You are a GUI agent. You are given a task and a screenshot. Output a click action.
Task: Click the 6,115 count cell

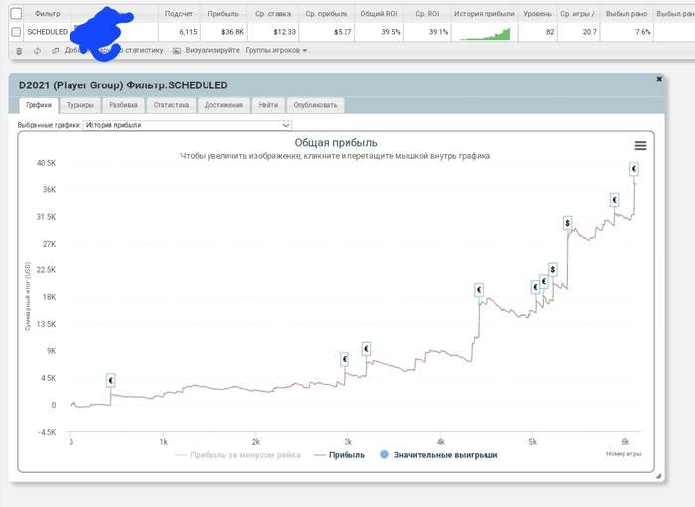pos(179,32)
